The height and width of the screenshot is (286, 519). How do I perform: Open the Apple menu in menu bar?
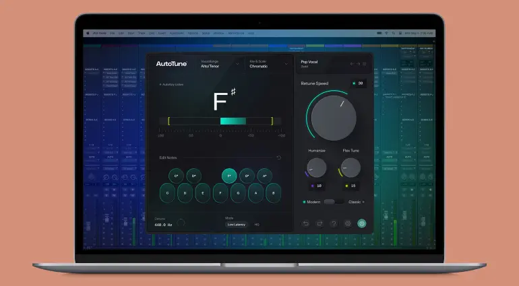click(x=88, y=32)
